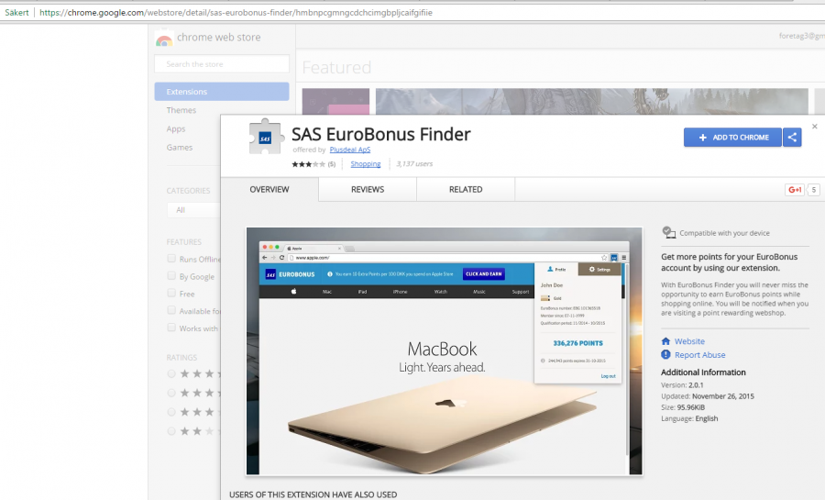The image size is (825, 500).
Task: Click the three-star rating of the extension
Action: coord(308,164)
